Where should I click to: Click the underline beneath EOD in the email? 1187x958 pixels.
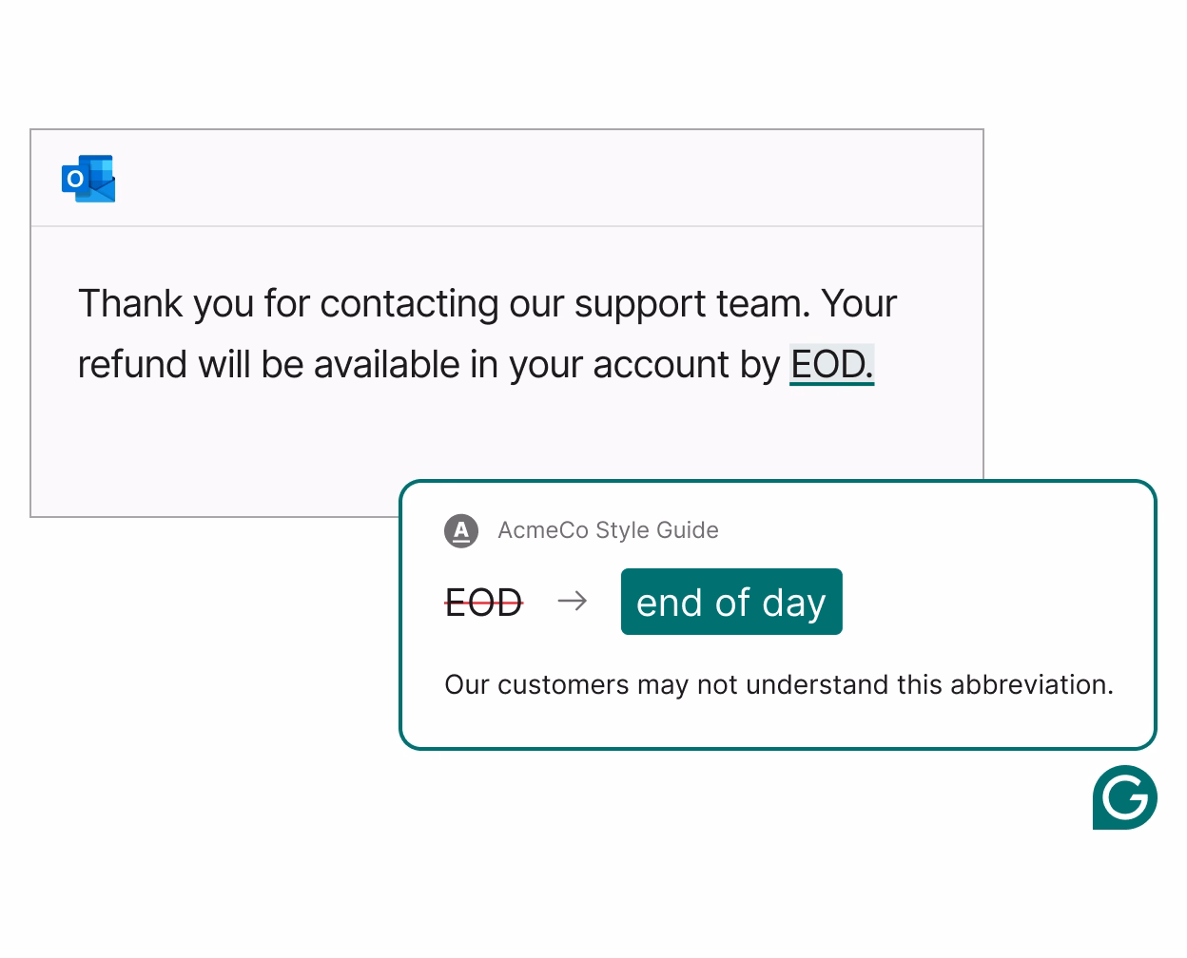[x=830, y=384]
